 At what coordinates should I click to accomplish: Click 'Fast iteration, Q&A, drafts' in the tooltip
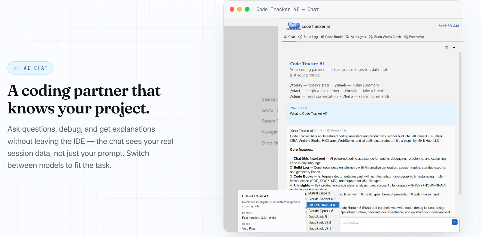(x=259, y=218)
